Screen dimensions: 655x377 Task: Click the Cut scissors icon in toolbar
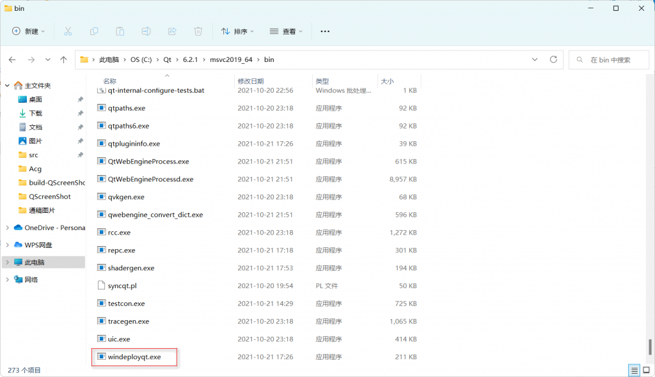68,31
